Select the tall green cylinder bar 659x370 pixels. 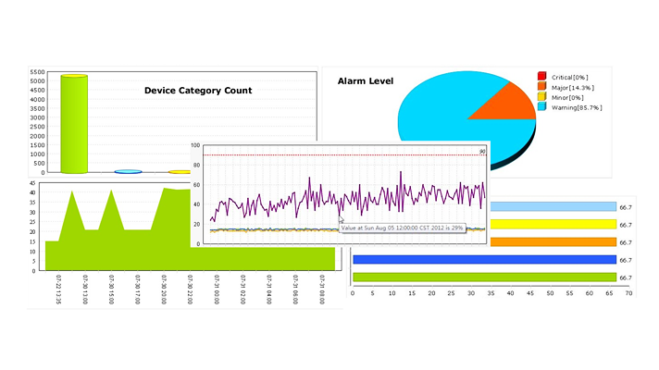74,125
